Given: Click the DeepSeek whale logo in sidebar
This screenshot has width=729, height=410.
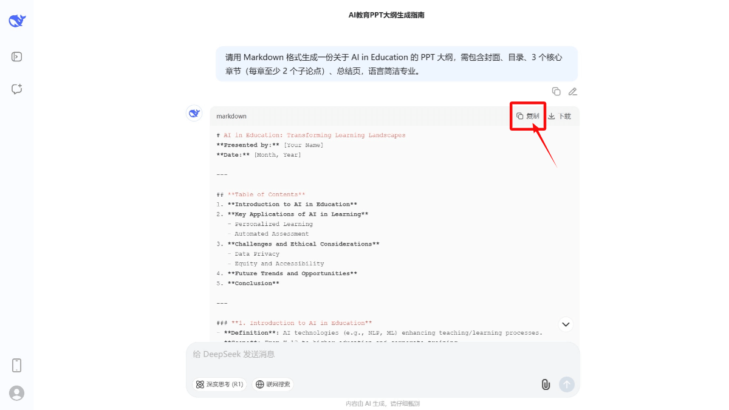Looking at the screenshot, I should point(17,21).
